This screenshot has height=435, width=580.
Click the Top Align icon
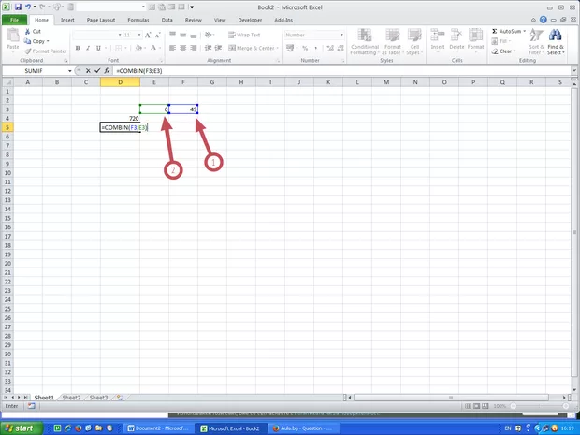point(172,35)
